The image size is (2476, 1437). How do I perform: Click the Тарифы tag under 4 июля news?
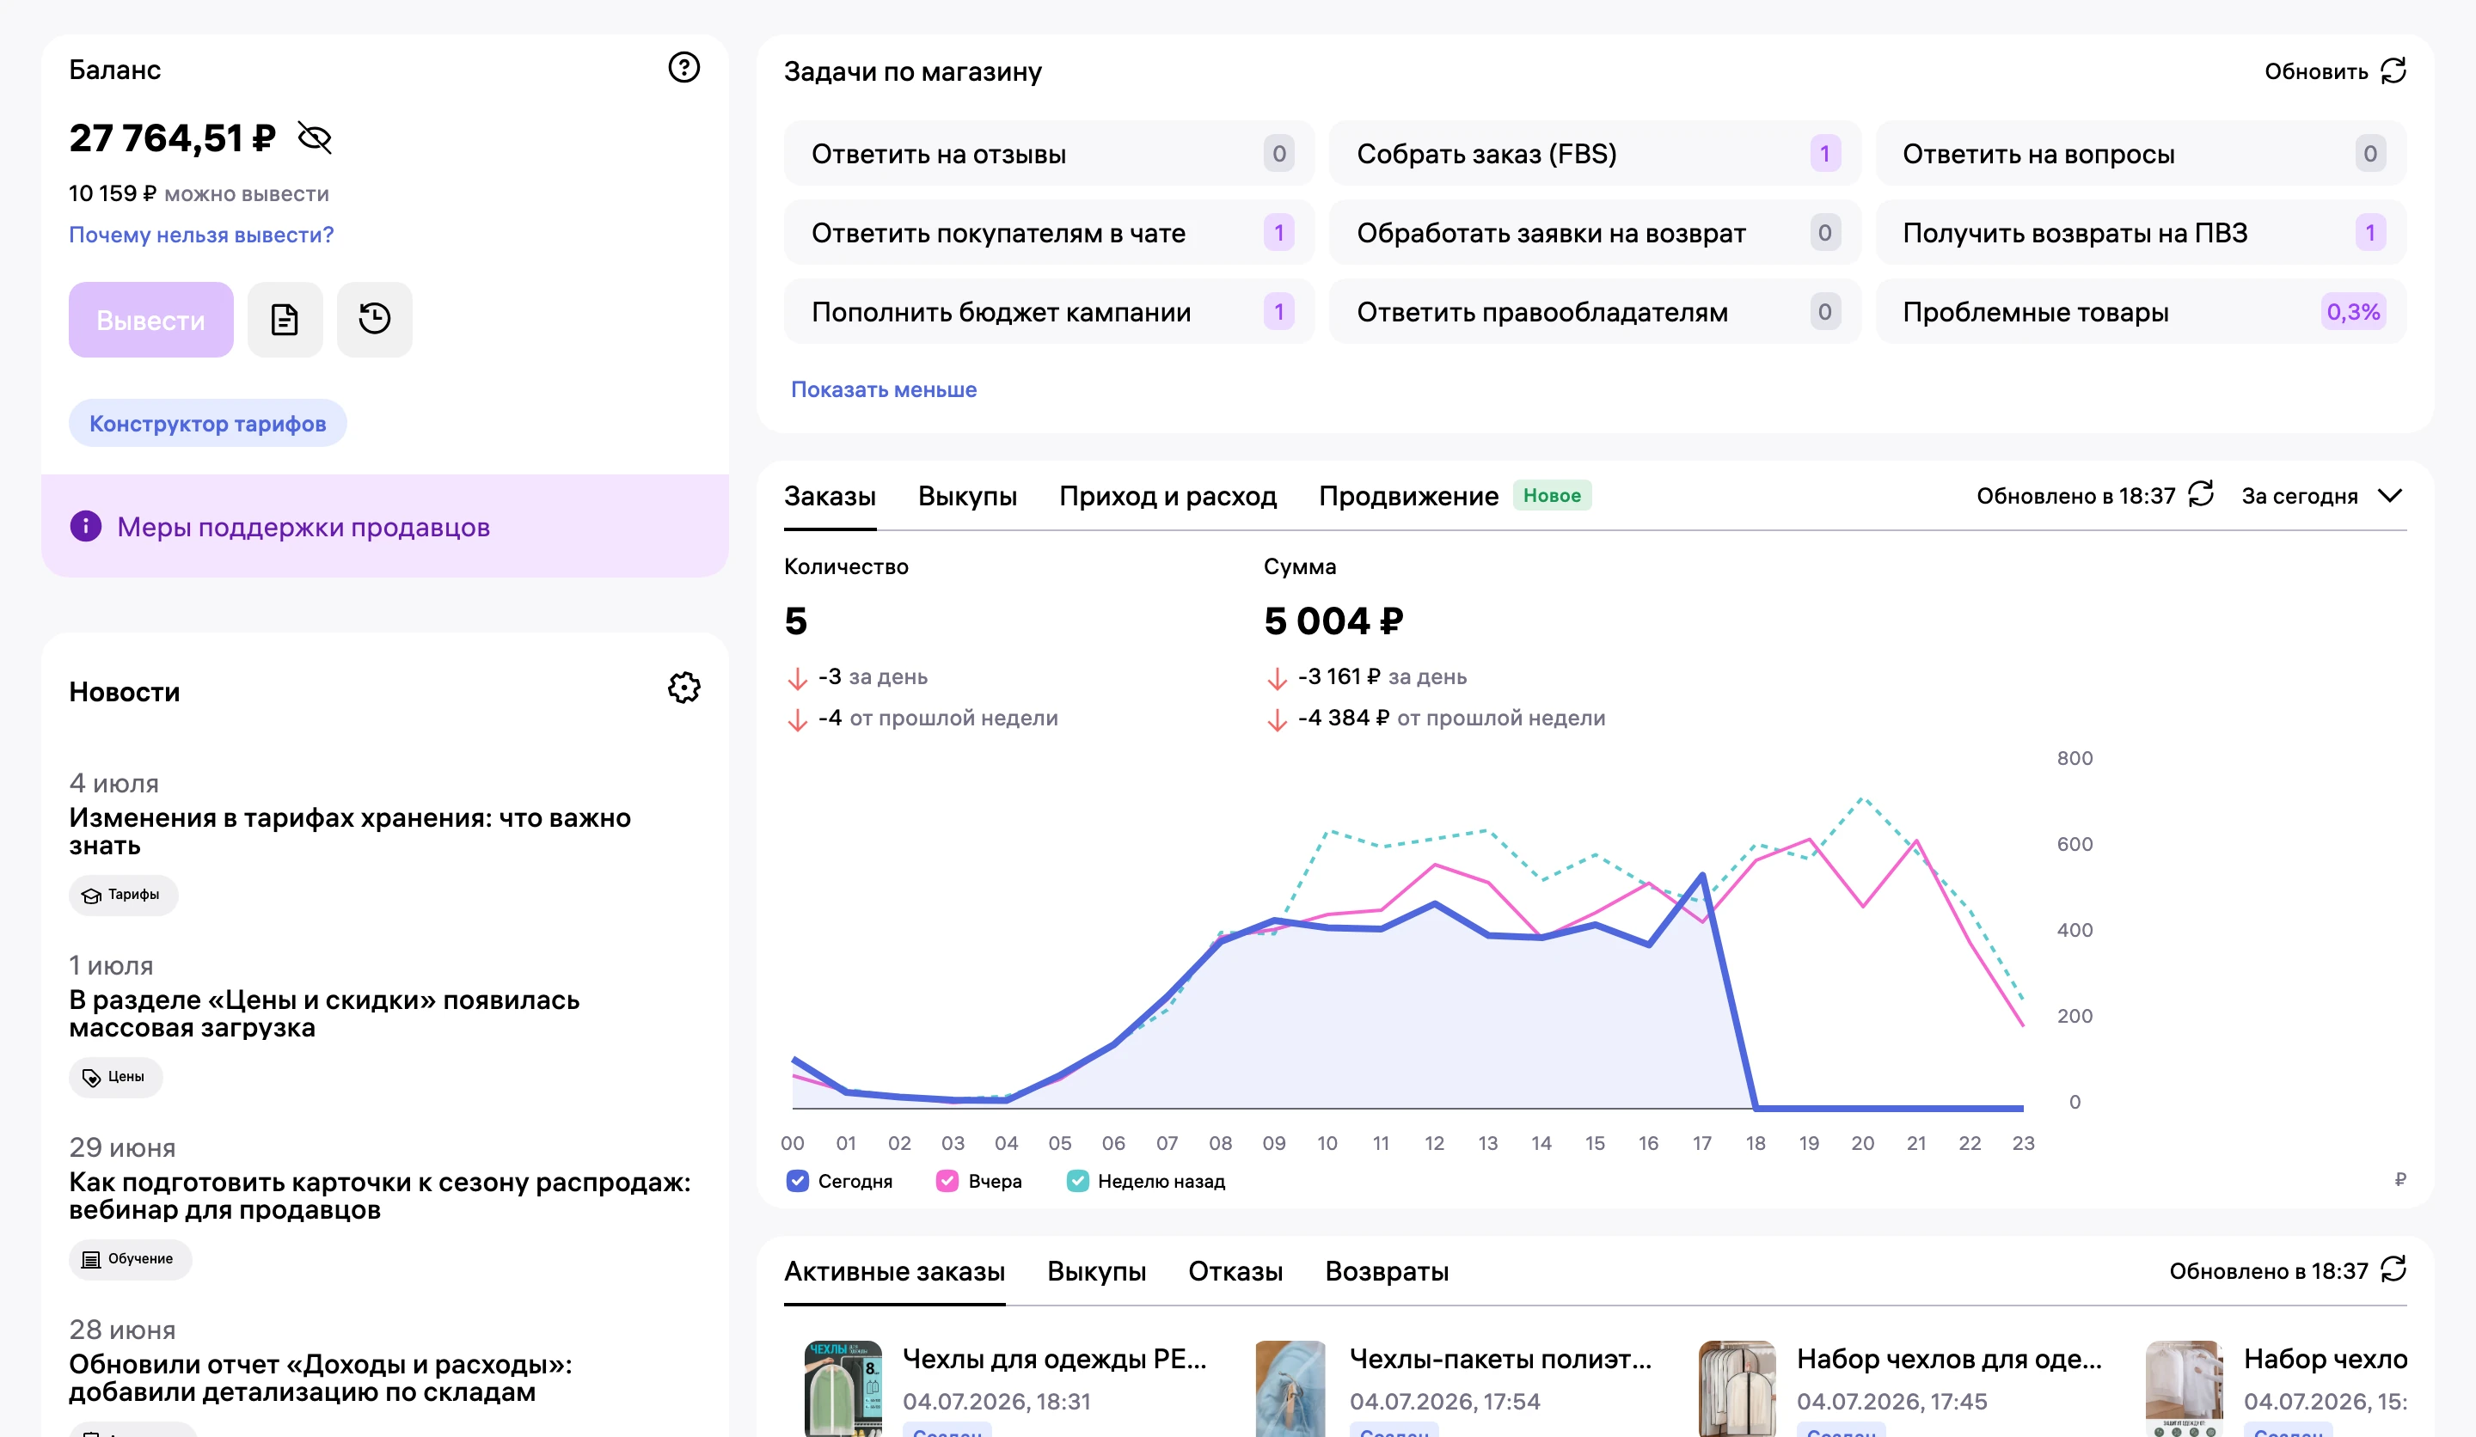pyautogui.click(x=124, y=895)
